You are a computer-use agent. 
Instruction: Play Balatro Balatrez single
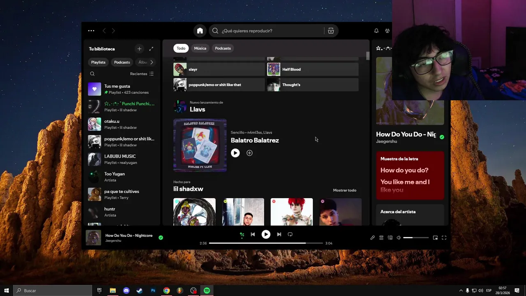235,153
